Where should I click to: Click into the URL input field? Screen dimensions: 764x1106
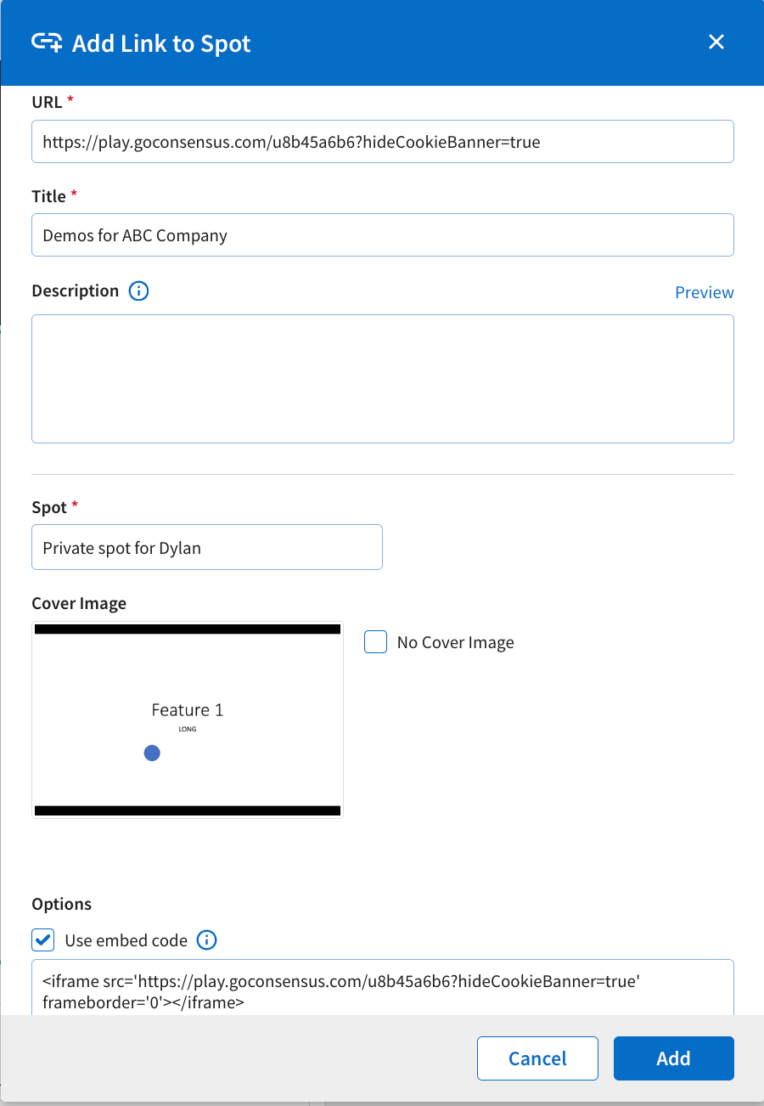coord(383,142)
